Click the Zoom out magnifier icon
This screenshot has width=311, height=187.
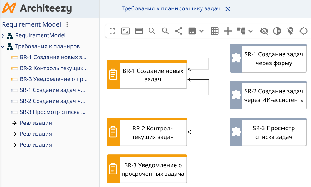165,31
